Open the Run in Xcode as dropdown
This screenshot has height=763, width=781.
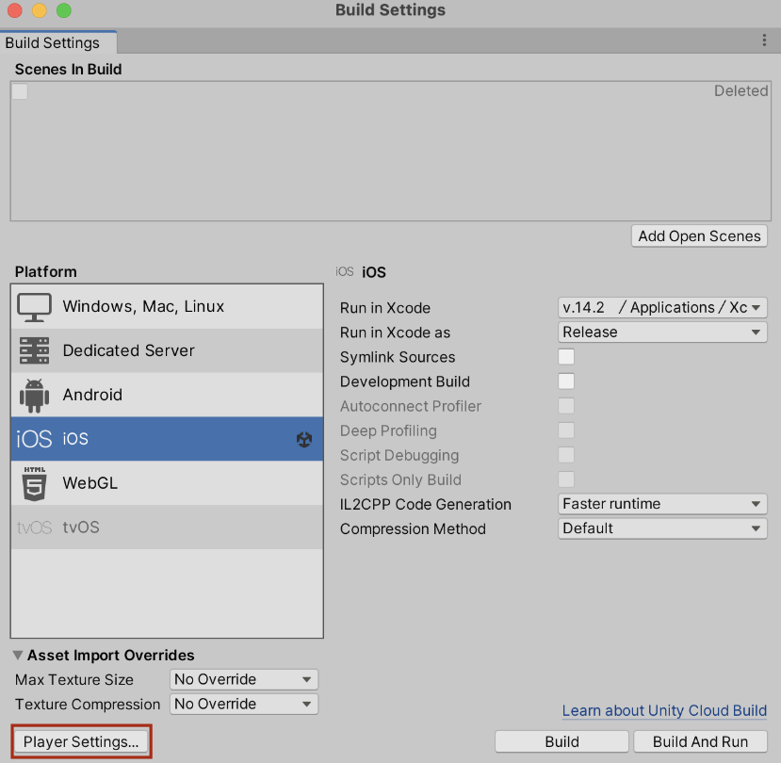[662, 333]
